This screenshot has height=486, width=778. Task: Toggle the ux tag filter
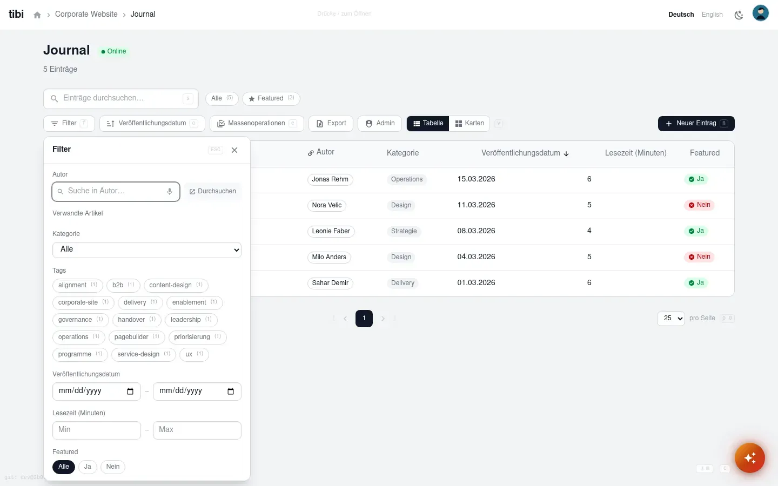click(194, 354)
